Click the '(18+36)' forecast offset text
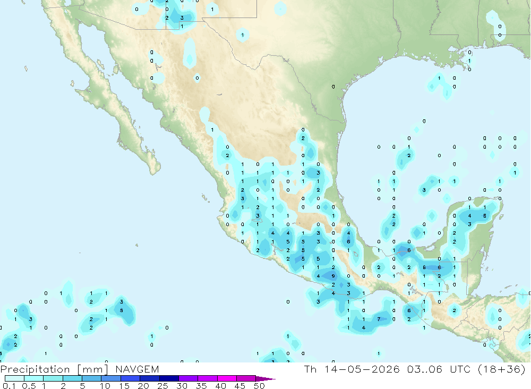Viewport: 531px width, 389px height. click(x=502, y=369)
